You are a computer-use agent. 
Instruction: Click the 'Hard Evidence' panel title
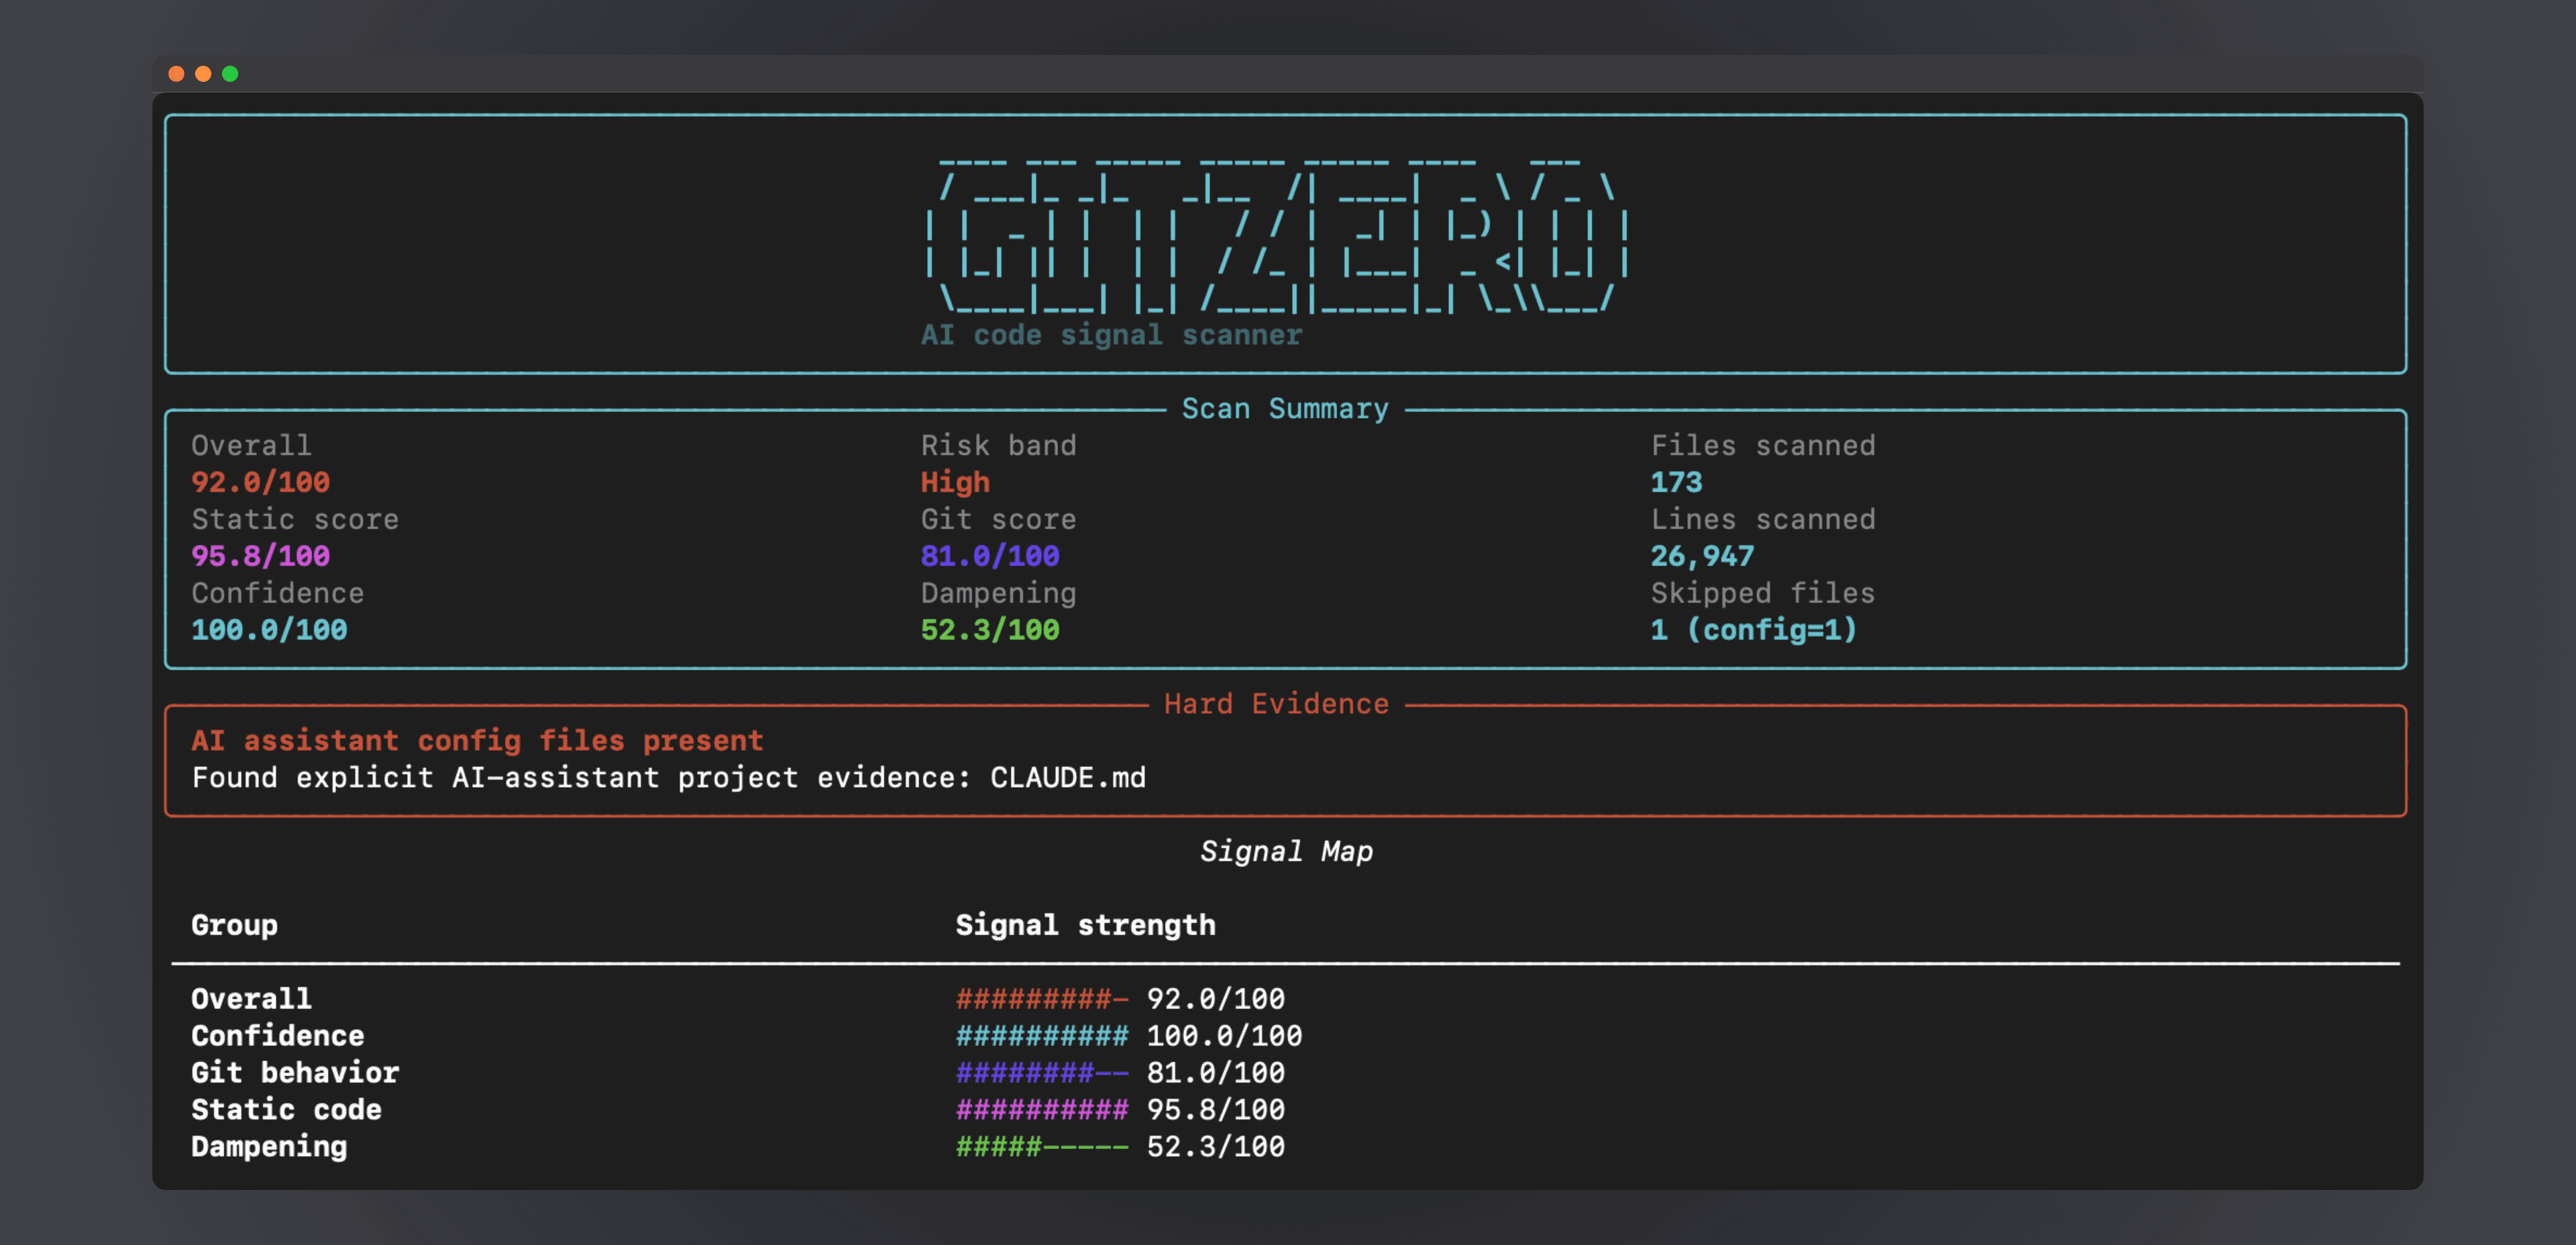pyautogui.click(x=1276, y=704)
